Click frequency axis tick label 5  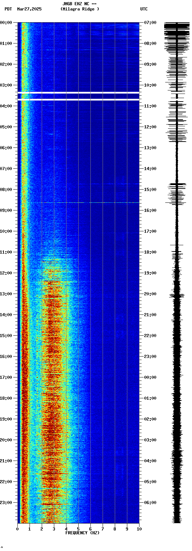[x=78, y=529]
